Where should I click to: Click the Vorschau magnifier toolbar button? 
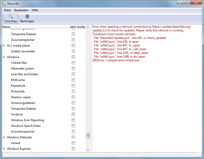[x=11, y=19]
